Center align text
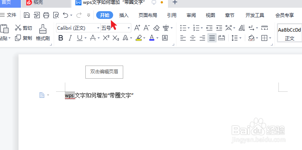 pyautogui.click(x=193, y=38)
